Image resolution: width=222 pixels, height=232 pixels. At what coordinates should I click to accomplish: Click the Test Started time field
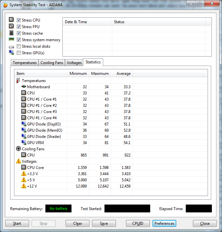click(x=127, y=208)
